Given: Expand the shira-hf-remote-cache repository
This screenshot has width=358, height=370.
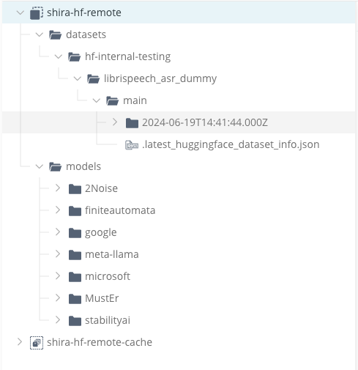Looking at the screenshot, I should [x=20, y=342].
